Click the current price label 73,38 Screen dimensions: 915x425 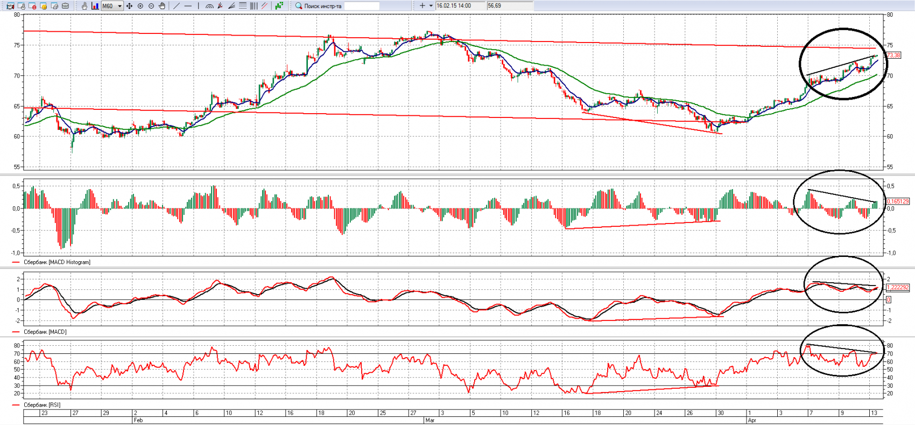coord(893,55)
